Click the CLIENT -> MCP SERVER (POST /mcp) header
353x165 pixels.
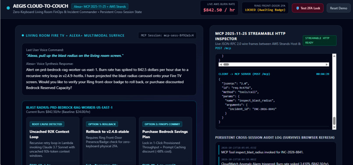244,74
